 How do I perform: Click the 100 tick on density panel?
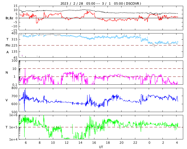14,61
